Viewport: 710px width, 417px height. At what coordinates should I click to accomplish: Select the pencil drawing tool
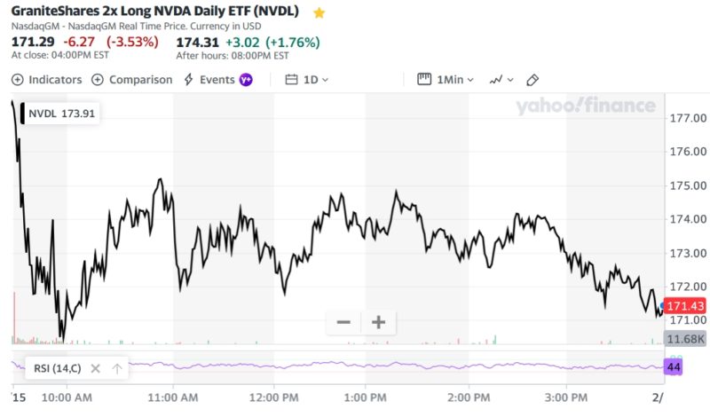[532, 80]
